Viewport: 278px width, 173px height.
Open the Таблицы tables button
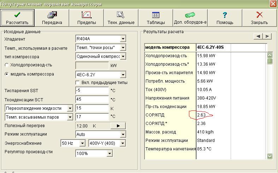pos(156,18)
